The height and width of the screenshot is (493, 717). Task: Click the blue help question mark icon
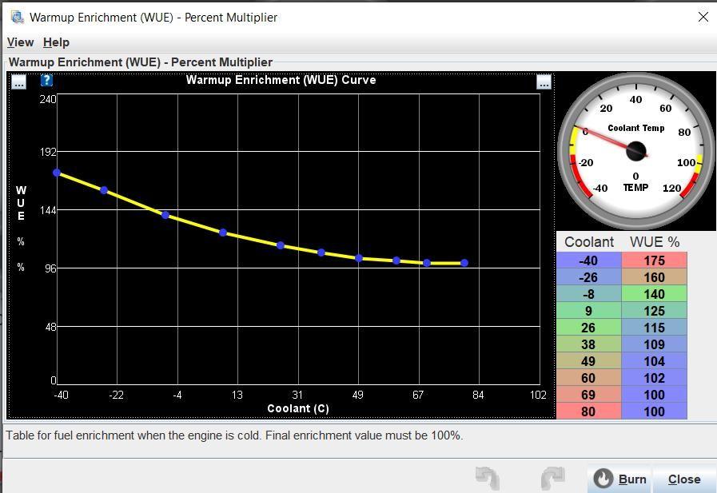point(46,81)
